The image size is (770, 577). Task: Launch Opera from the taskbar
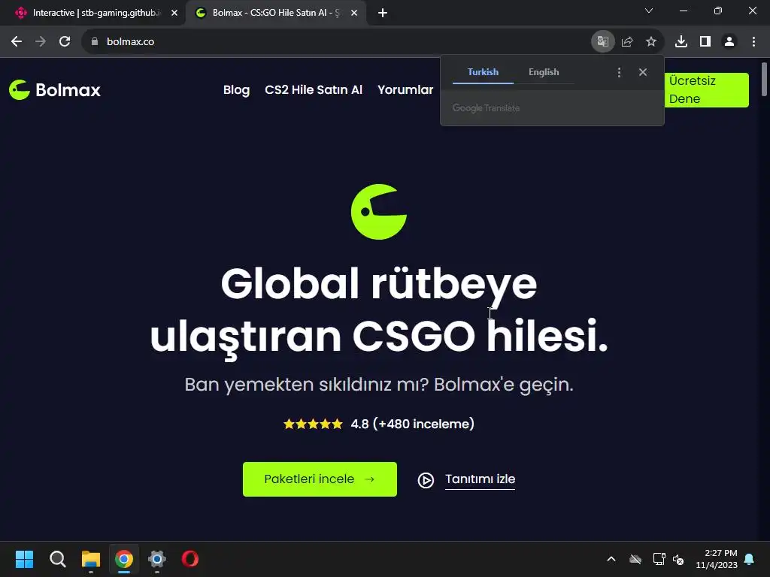click(190, 559)
